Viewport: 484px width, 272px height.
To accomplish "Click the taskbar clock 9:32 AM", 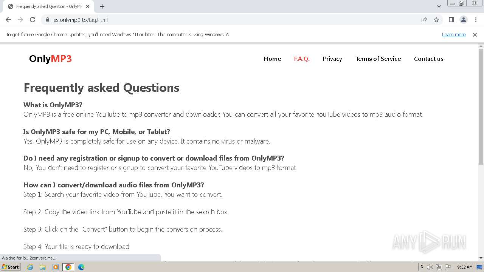I will pyautogui.click(x=465, y=267).
